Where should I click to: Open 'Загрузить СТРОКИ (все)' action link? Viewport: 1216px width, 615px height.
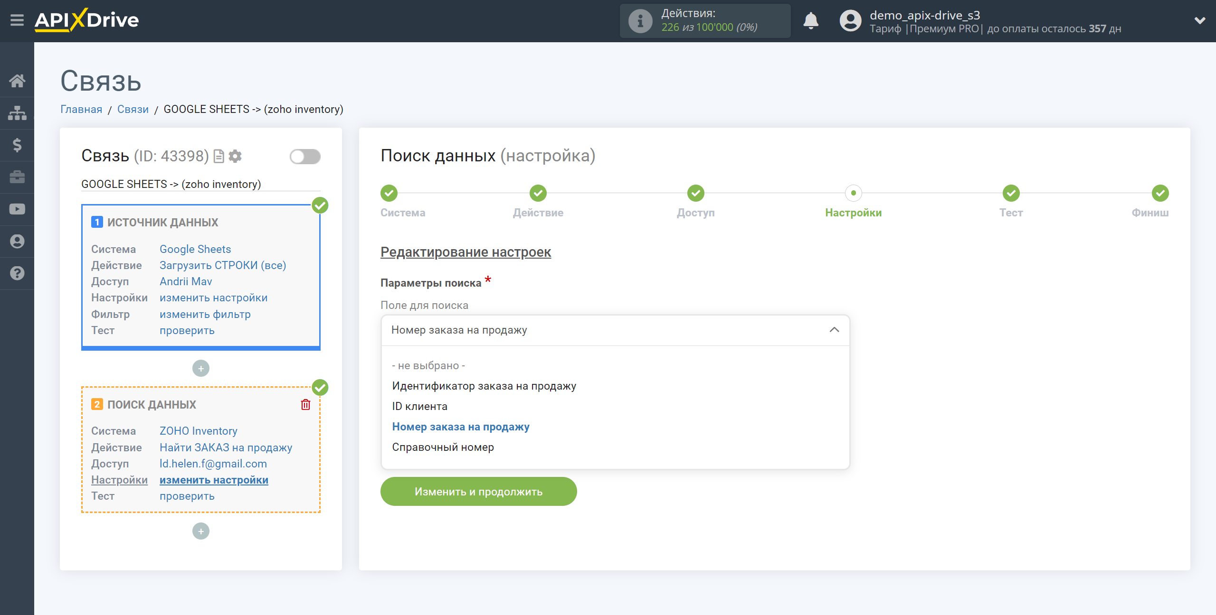[223, 265]
